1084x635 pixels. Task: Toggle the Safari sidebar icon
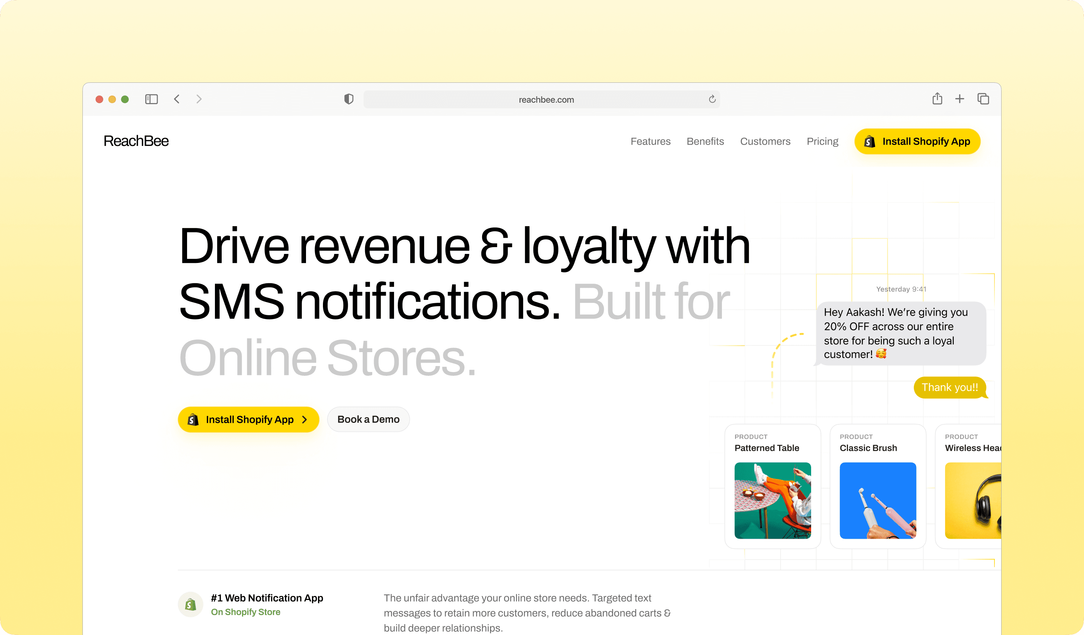pos(151,99)
